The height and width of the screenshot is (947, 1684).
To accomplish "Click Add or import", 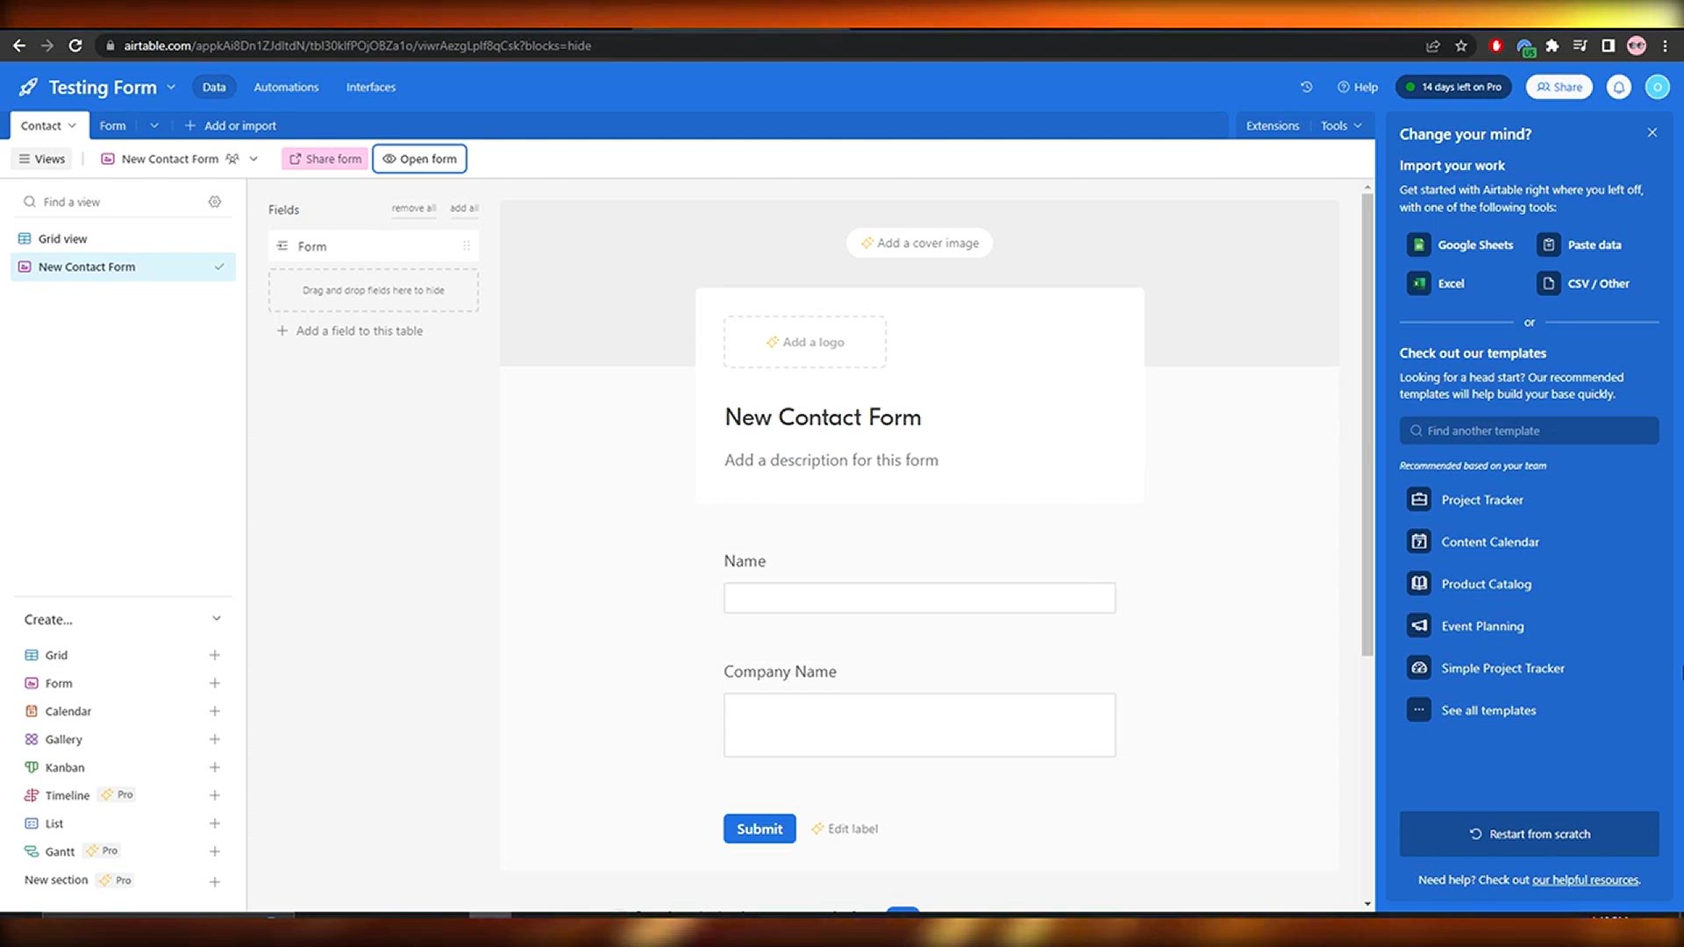I will pos(231,125).
